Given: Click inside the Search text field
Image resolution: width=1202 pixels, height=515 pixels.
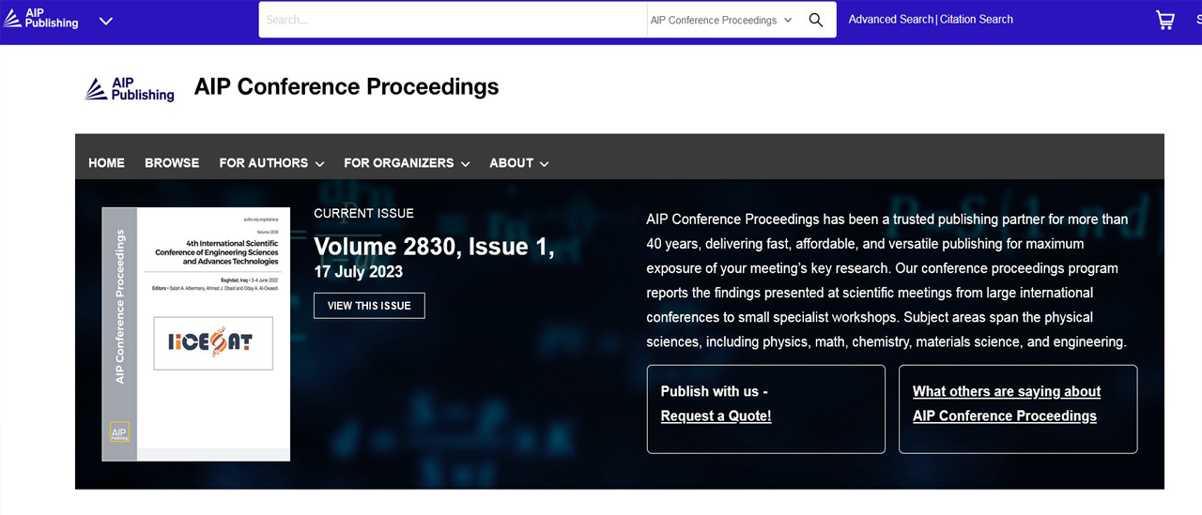Looking at the screenshot, I should click(451, 20).
